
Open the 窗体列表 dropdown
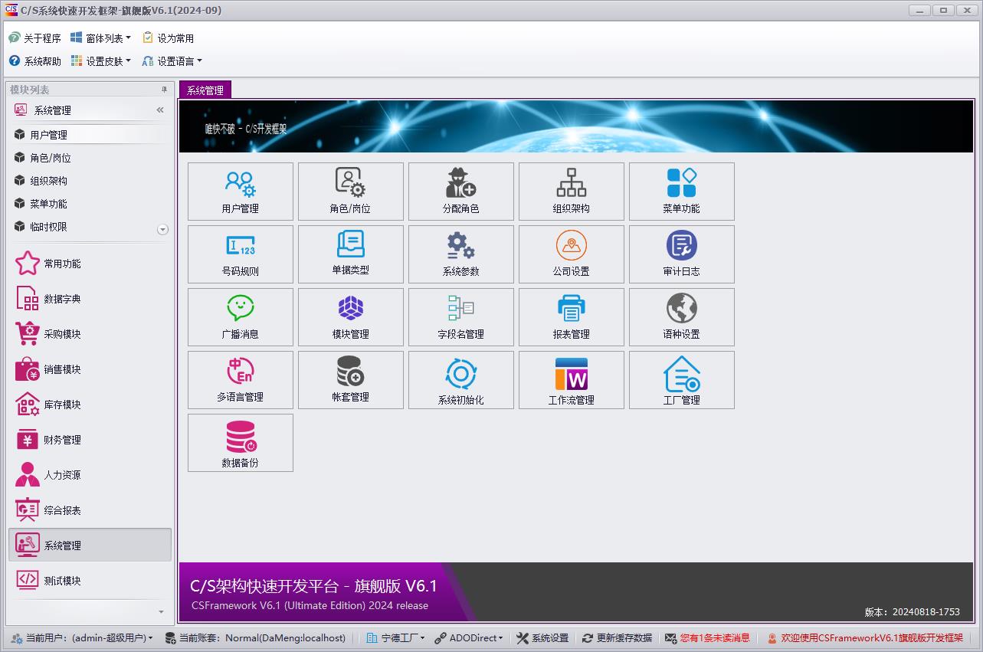[101, 37]
